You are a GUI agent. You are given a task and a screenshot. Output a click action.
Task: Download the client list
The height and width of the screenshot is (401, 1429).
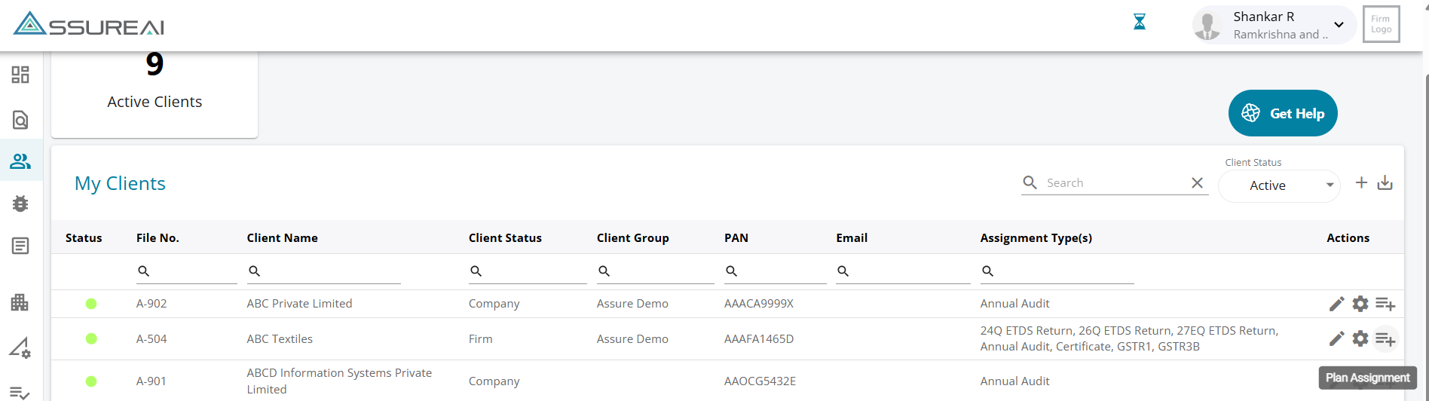(x=1385, y=183)
